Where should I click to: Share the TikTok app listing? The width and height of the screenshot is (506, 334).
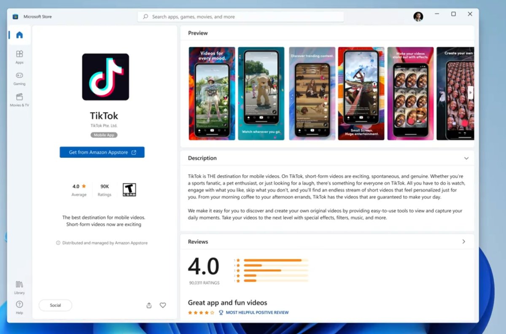(x=149, y=305)
